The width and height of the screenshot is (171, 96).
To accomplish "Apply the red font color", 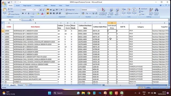I will 42,14.
